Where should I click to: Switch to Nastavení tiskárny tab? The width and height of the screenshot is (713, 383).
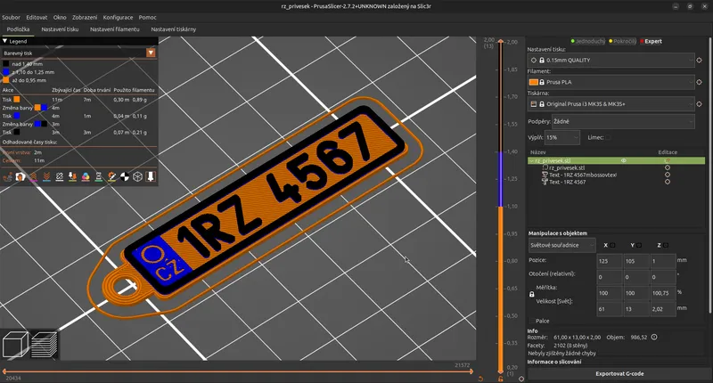[x=173, y=29]
